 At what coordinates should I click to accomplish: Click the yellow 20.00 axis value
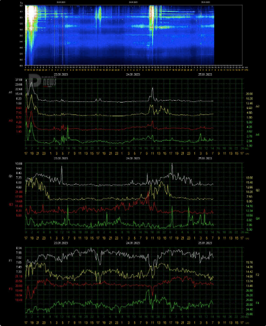tap(249, 94)
